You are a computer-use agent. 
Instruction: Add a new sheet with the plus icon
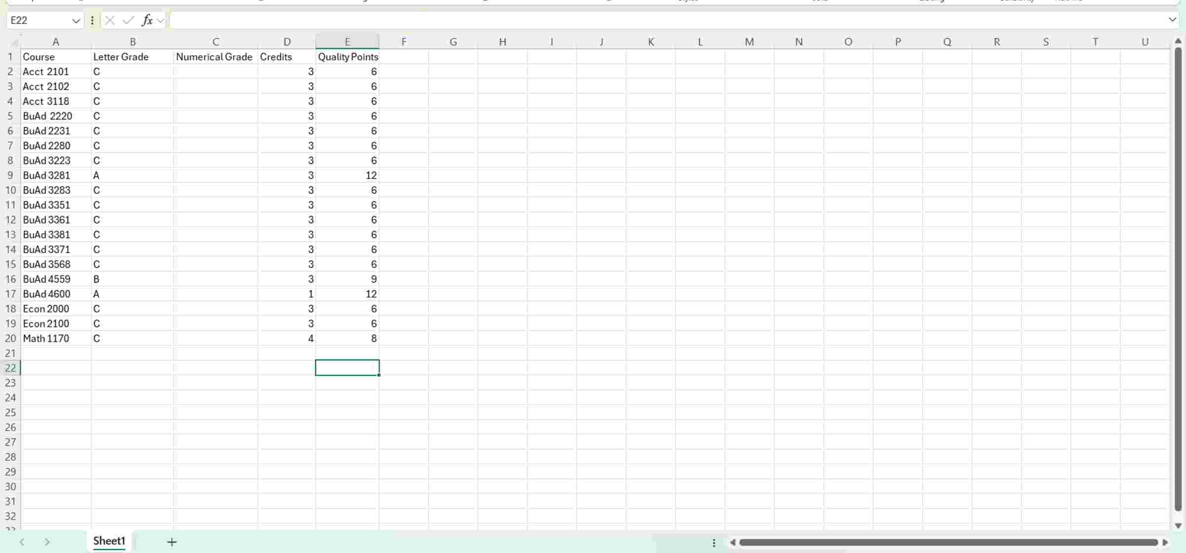171,542
